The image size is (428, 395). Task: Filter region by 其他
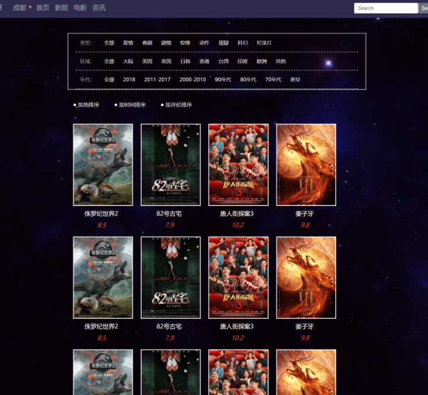(281, 62)
